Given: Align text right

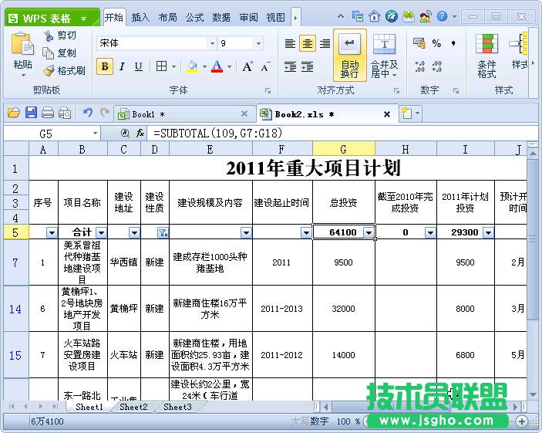Looking at the screenshot, I should coord(325,44).
